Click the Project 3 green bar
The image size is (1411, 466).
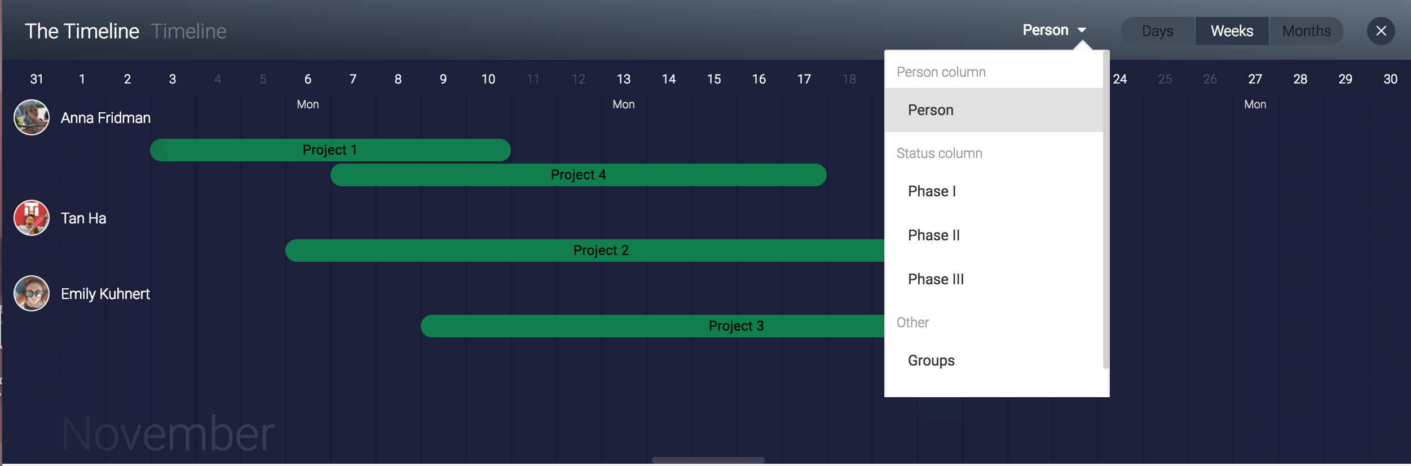click(x=652, y=326)
